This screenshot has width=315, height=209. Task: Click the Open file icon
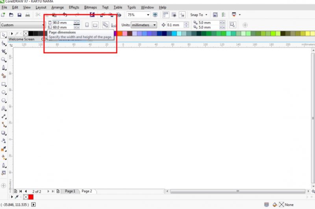[11, 15]
